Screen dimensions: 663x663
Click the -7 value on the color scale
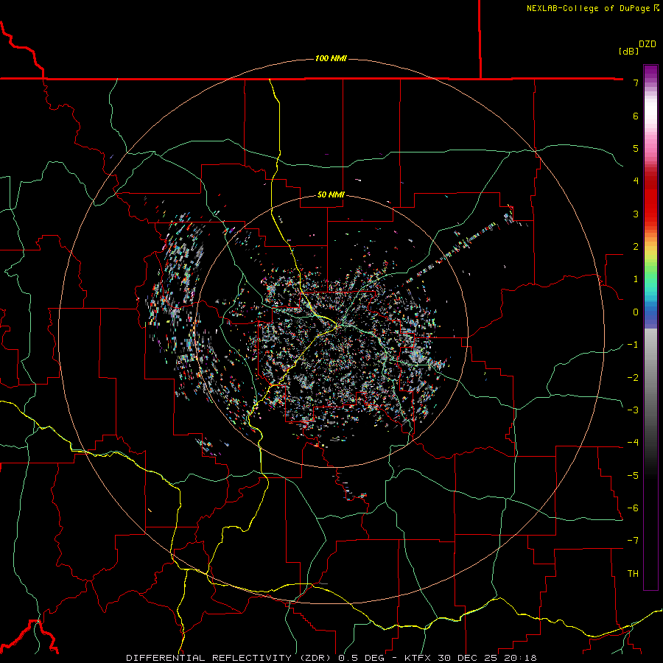point(633,541)
